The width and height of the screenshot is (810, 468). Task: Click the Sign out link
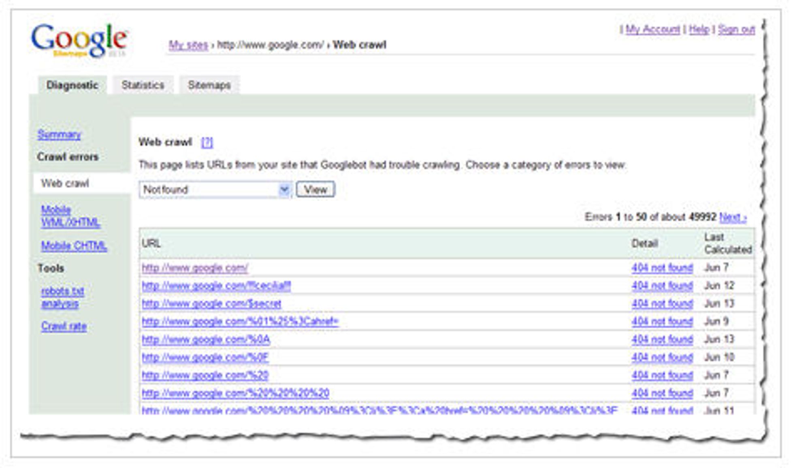click(737, 29)
